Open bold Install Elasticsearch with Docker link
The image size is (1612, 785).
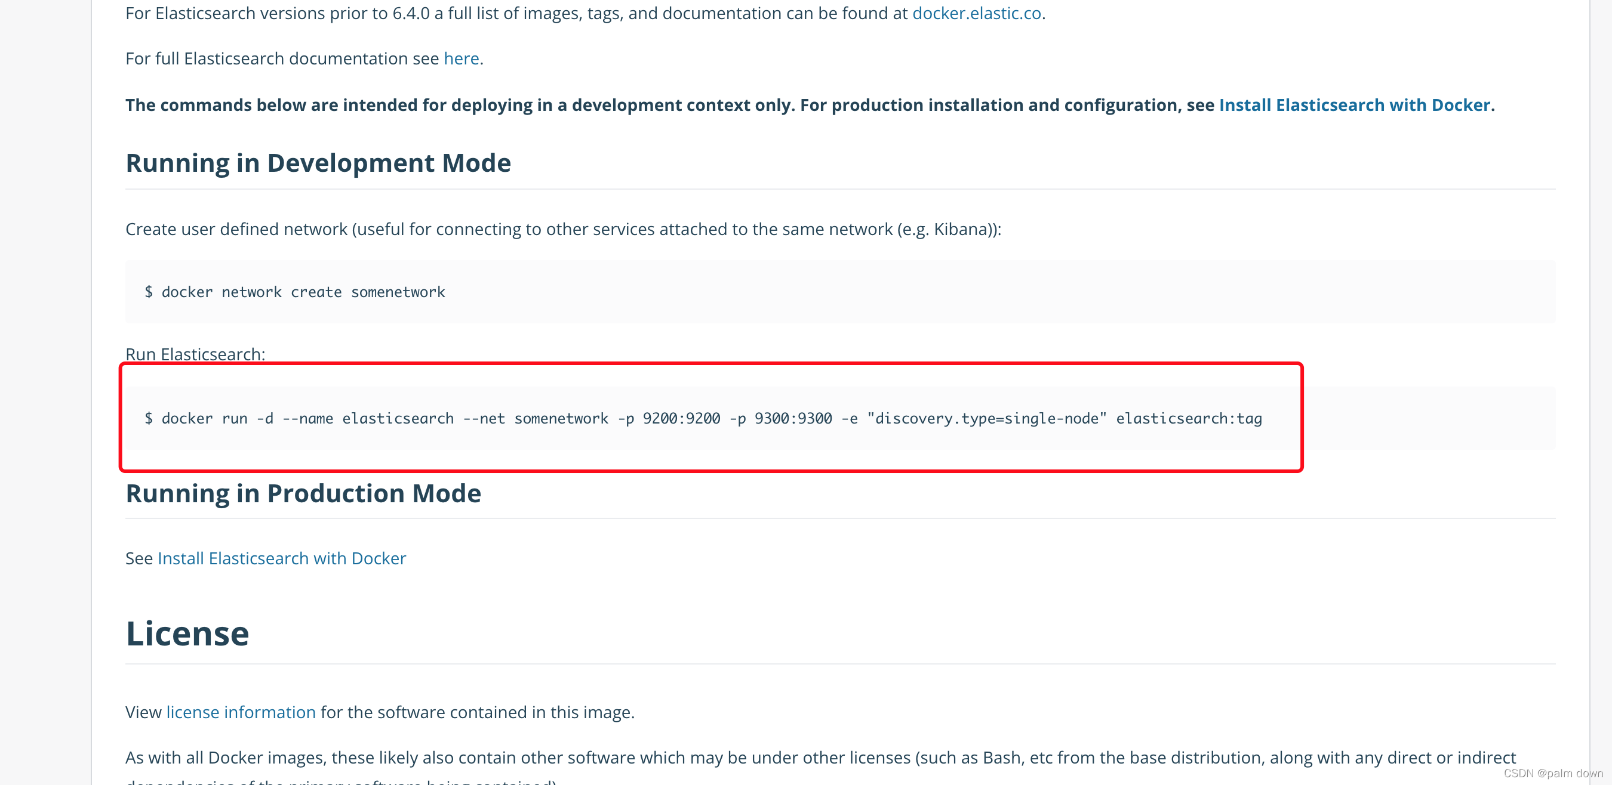pyautogui.click(x=1354, y=105)
